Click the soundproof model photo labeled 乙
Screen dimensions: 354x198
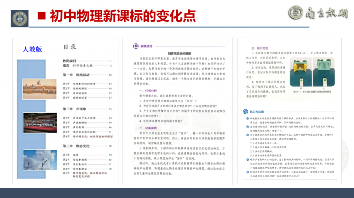[x=322, y=75]
